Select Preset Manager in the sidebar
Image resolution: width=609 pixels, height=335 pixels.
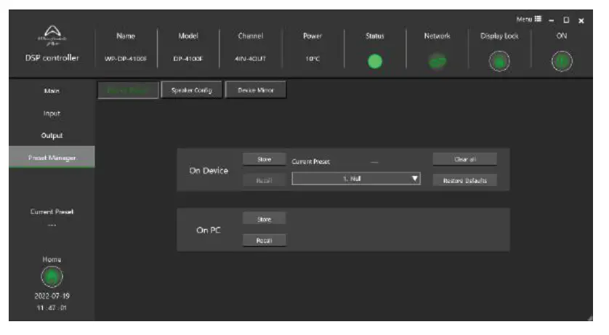52,157
